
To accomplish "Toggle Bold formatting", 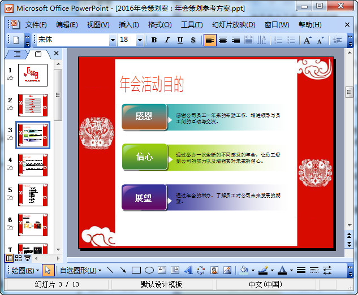I will coord(154,40).
